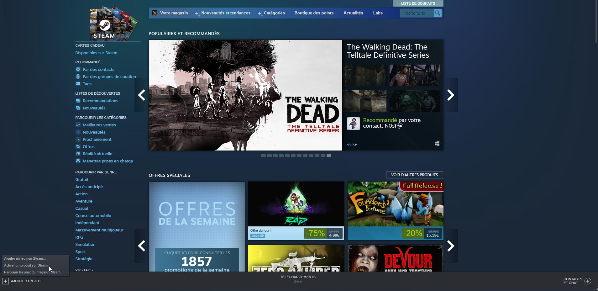Screen dimensions: 598x291
Task: Click the Meilleures ventes chart icon
Action: [x=78, y=125]
